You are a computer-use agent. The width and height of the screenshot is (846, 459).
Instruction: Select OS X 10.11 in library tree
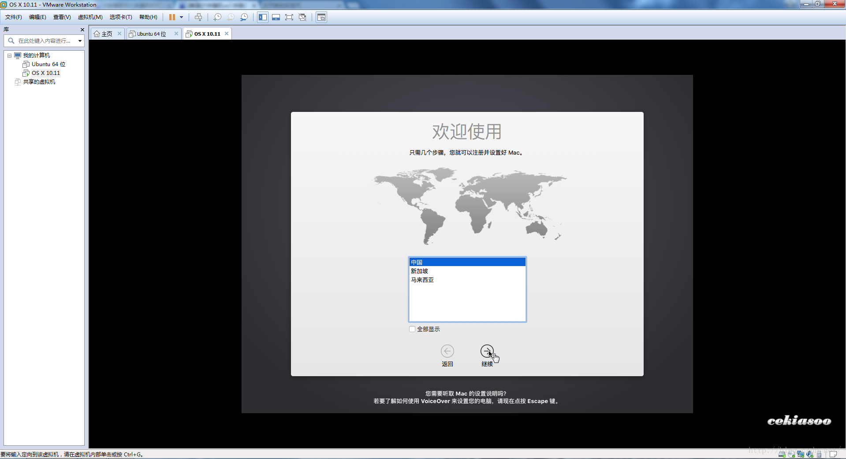click(x=46, y=73)
